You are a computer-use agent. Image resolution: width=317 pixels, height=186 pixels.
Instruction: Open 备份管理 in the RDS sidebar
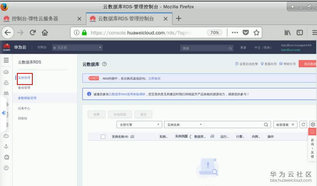pyautogui.click(x=24, y=88)
